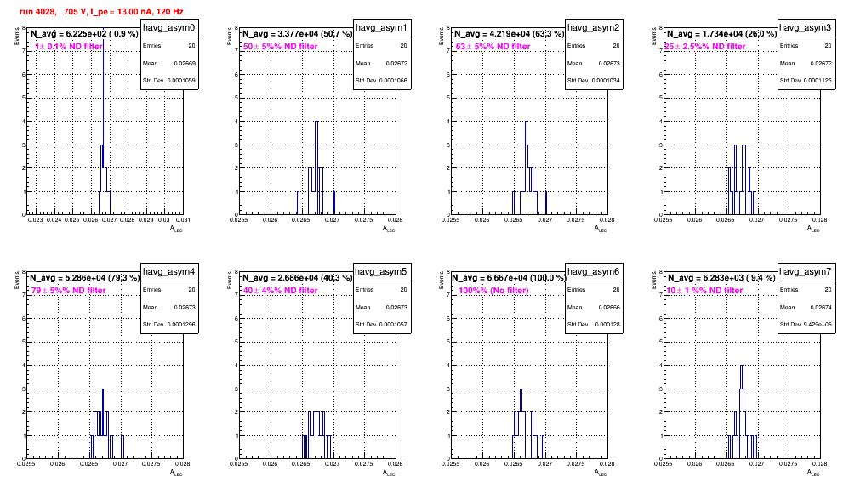
Task: Click the Std Dev value 0.0001059
Action: (181, 81)
